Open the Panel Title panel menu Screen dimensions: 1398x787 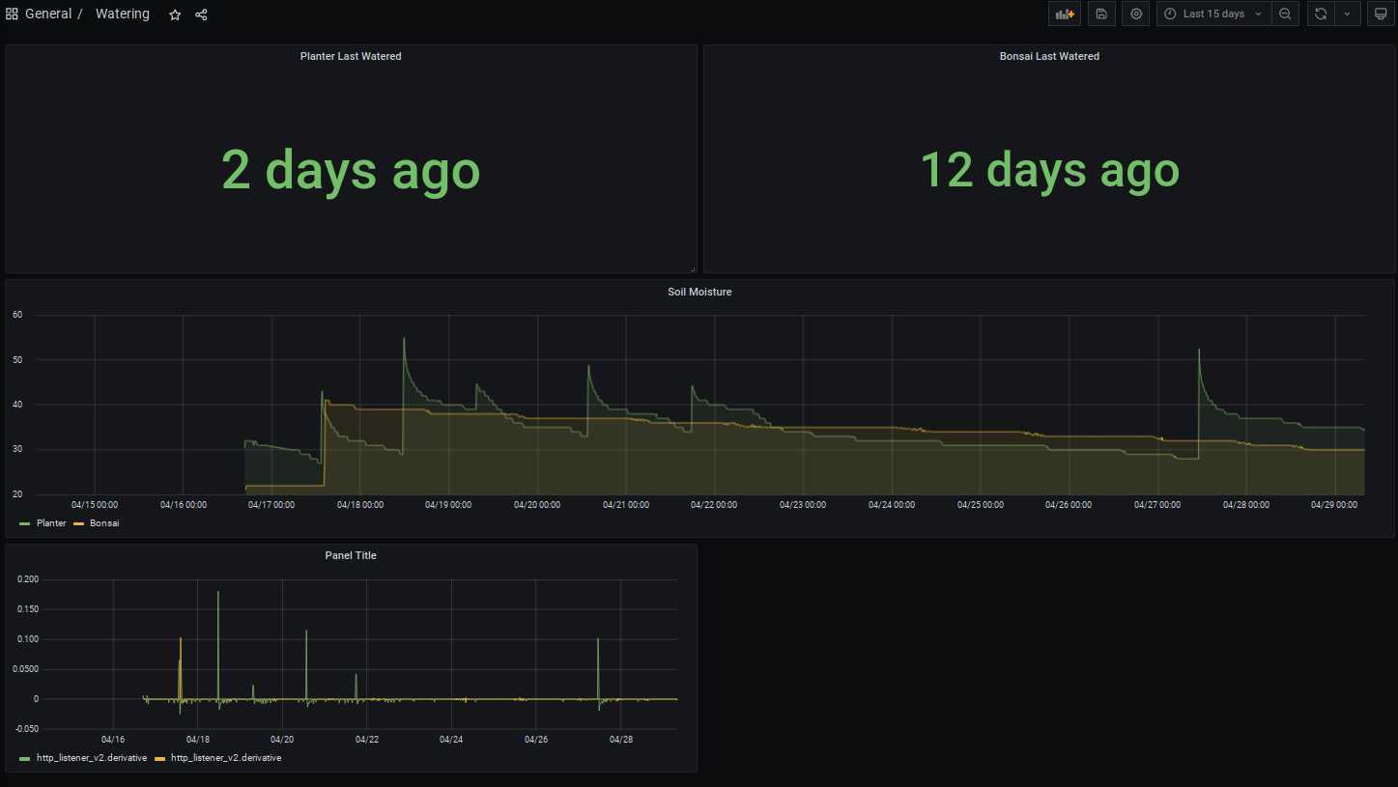(x=351, y=555)
